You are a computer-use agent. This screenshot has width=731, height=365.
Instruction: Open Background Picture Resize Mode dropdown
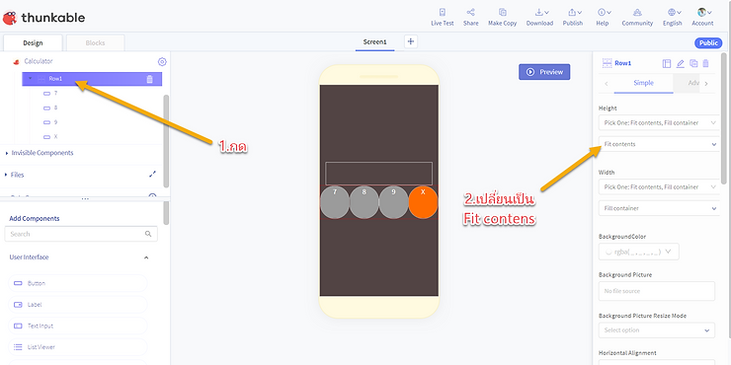point(656,330)
